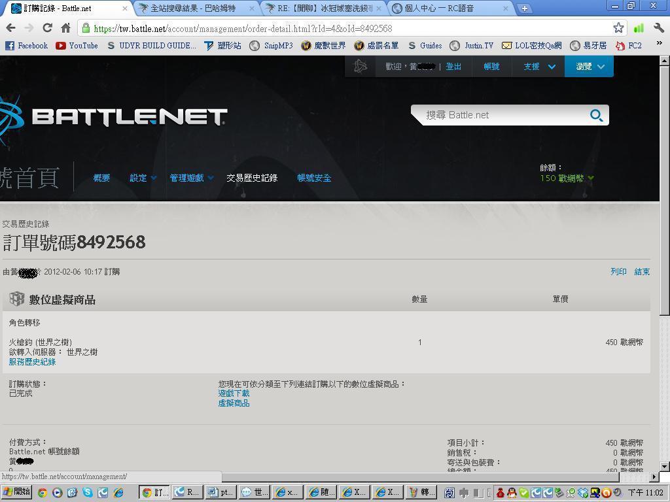Open the 遊戲下載 link
The width and height of the screenshot is (670, 502).
point(234,393)
